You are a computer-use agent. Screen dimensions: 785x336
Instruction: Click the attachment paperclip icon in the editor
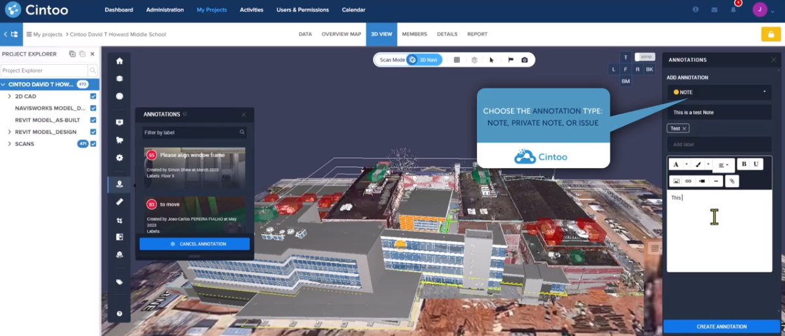[732, 181]
